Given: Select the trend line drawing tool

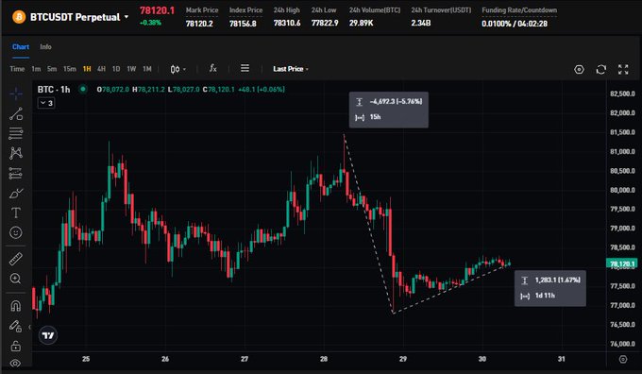Looking at the screenshot, I should [16, 114].
